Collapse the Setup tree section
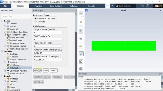Image resolution: width=163 pixels, height=91 pixels. tap(2, 21)
